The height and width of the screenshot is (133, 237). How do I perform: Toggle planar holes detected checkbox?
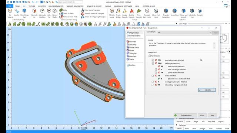point(156,72)
